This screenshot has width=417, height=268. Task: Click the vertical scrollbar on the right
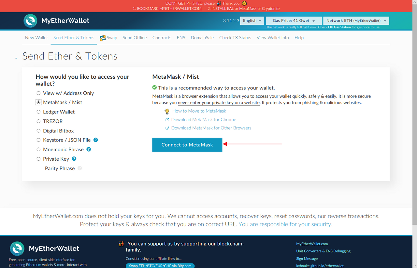pyautogui.click(x=414, y=114)
